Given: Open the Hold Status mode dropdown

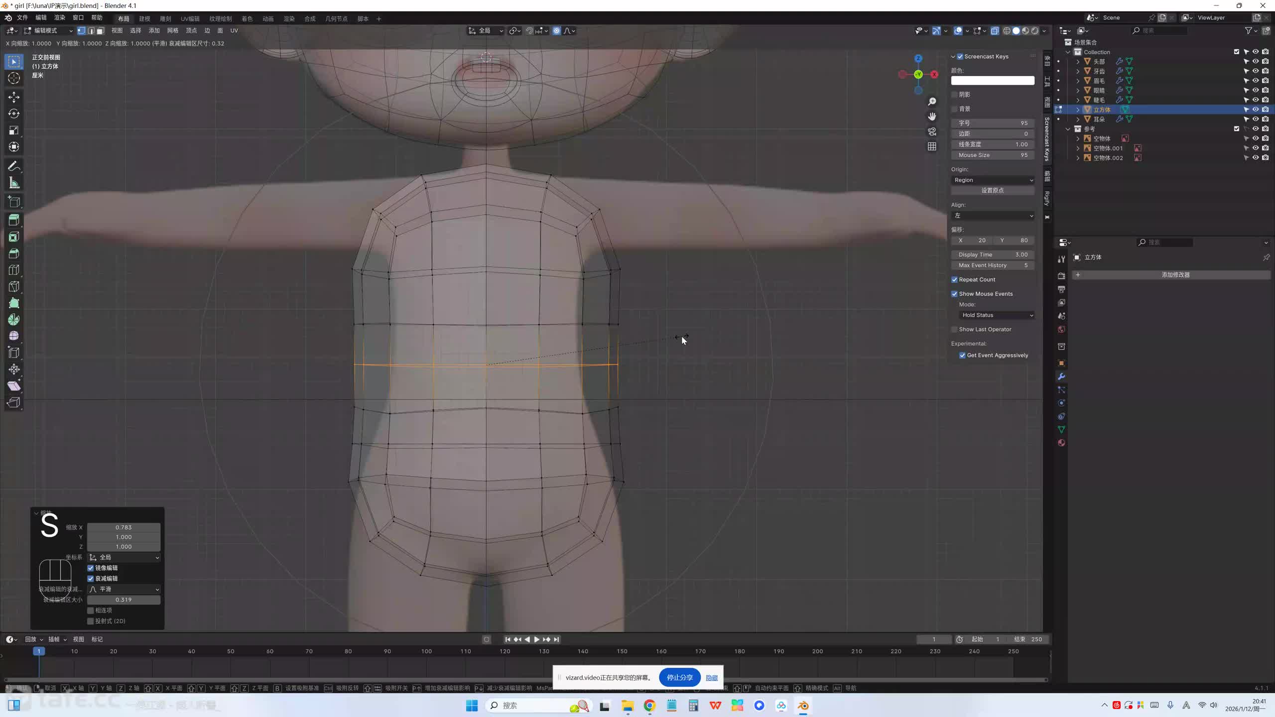Looking at the screenshot, I should (997, 315).
